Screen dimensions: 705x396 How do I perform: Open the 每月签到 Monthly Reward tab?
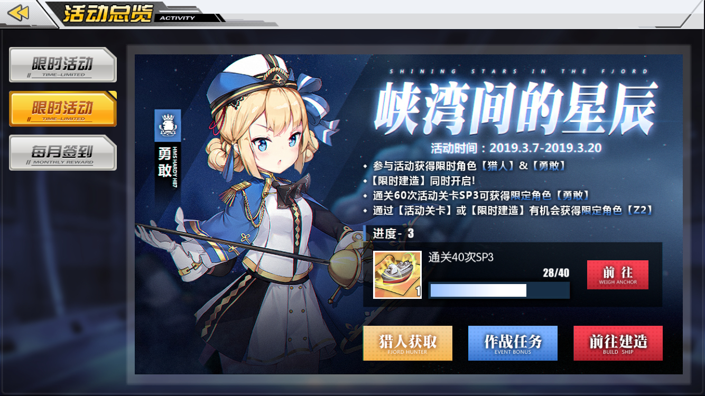[x=62, y=153]
